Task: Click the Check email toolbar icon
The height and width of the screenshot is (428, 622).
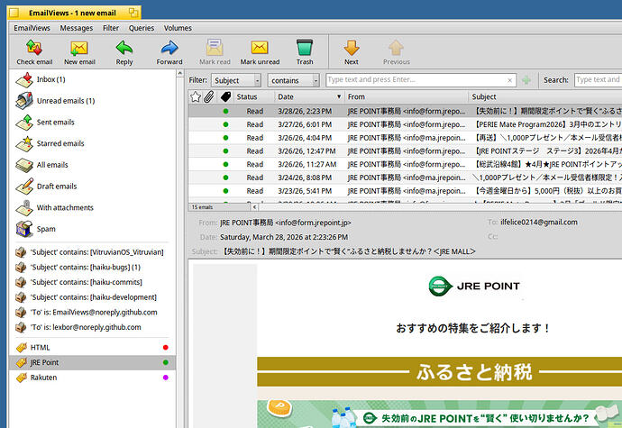Action: coord(34,48)
